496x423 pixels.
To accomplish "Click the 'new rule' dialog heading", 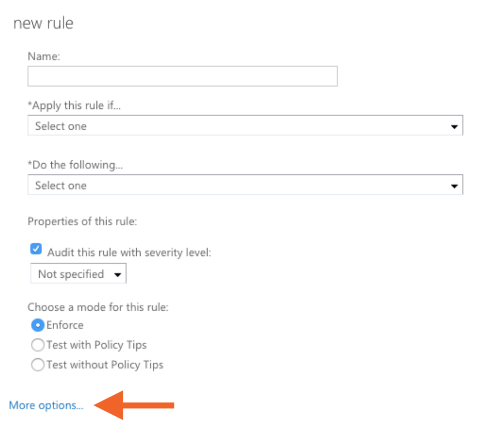I will [x=44, y=23].
